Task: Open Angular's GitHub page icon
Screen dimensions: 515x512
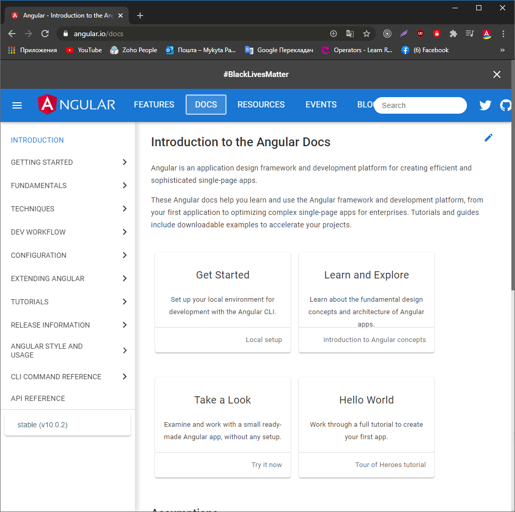Action: point(506,105)
